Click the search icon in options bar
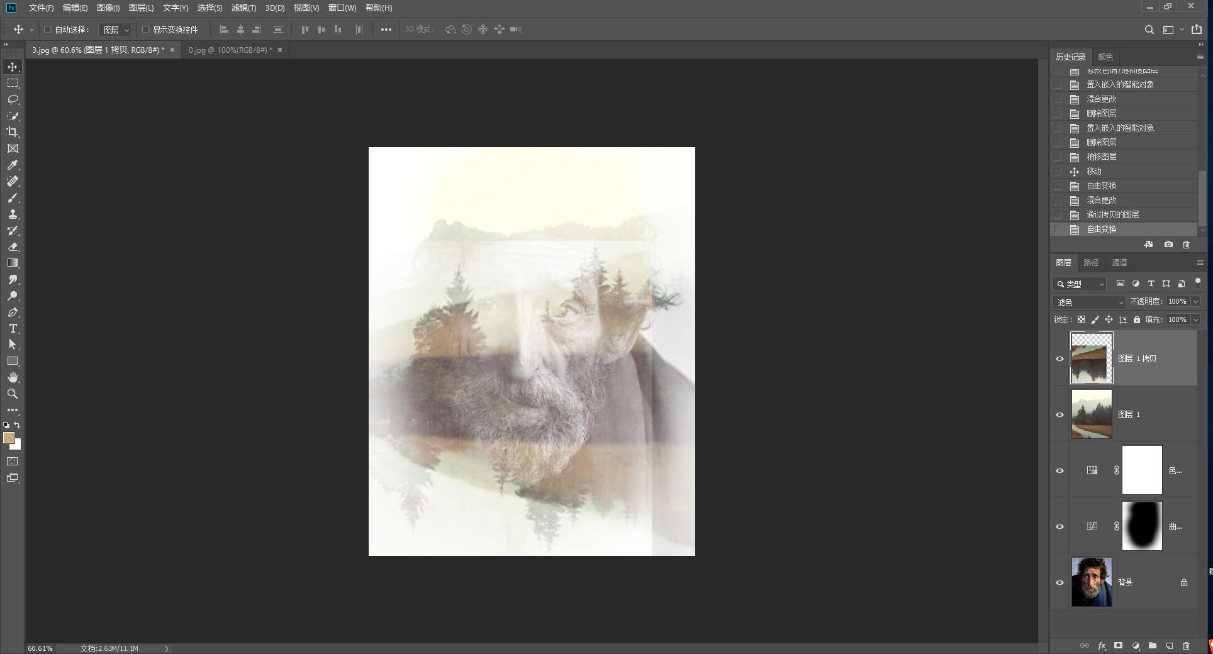The image size is (1213, 654). [1149, 30]
